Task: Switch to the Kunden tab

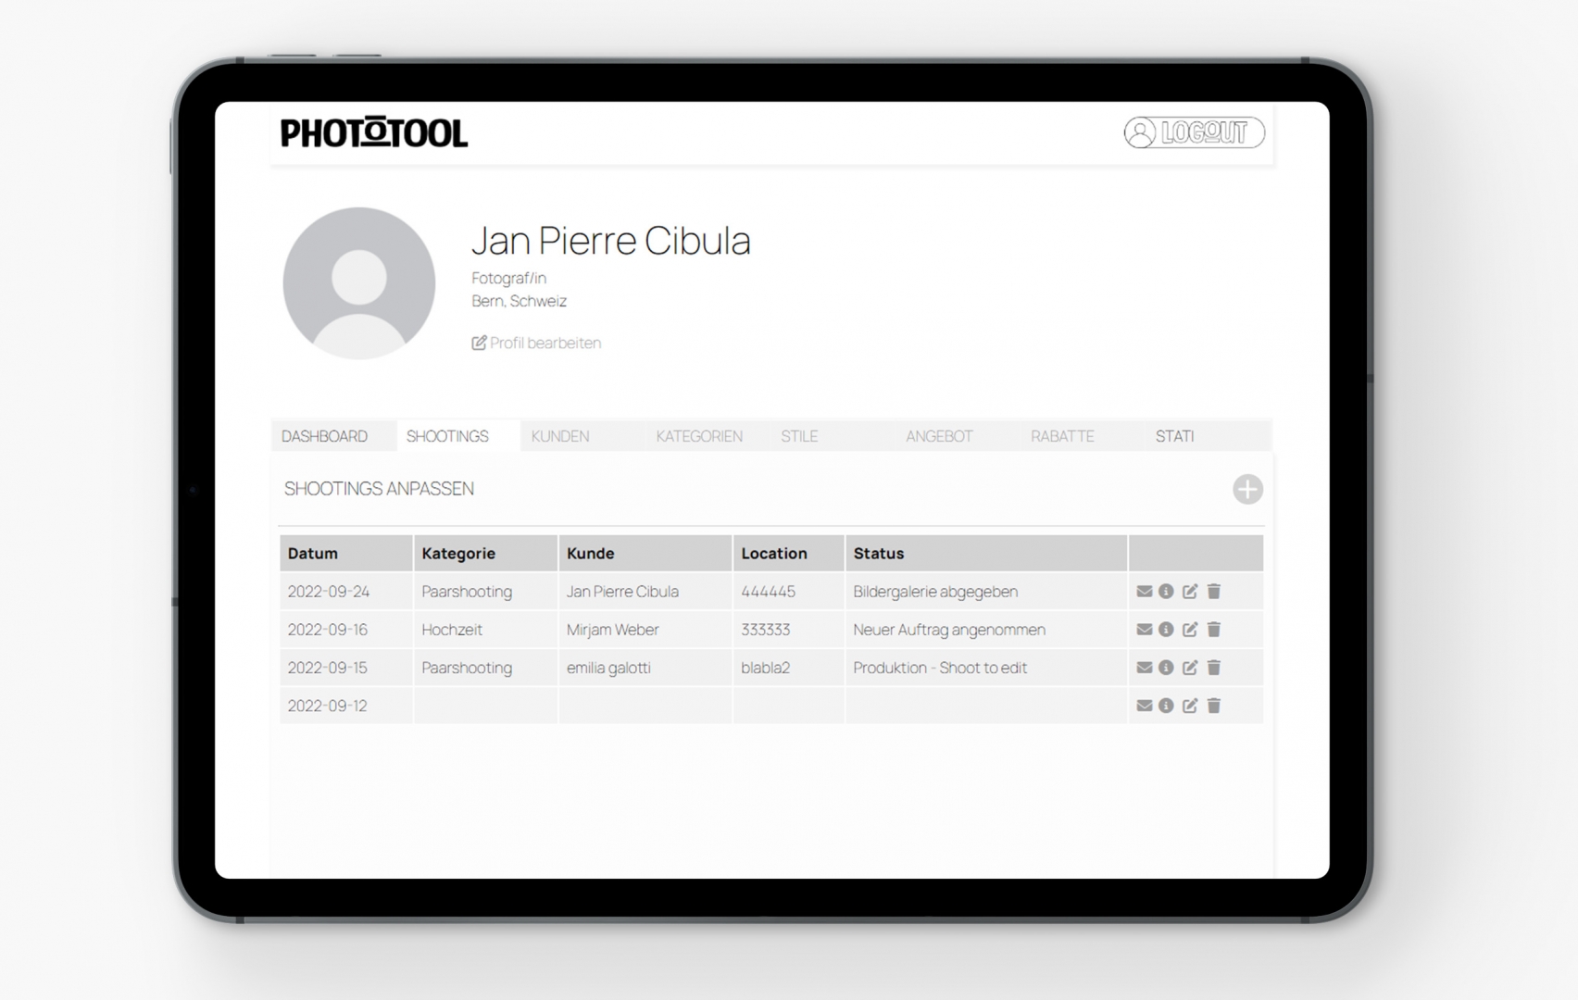Action: (x=560, y=436)
